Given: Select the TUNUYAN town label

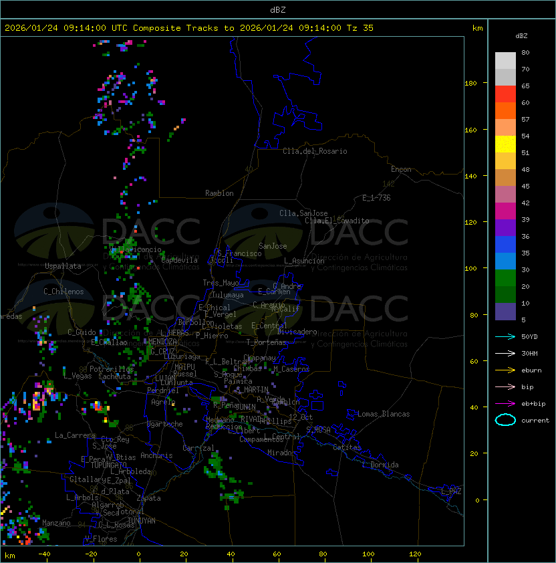Looking at the screenshot, I should coord(141,520).
